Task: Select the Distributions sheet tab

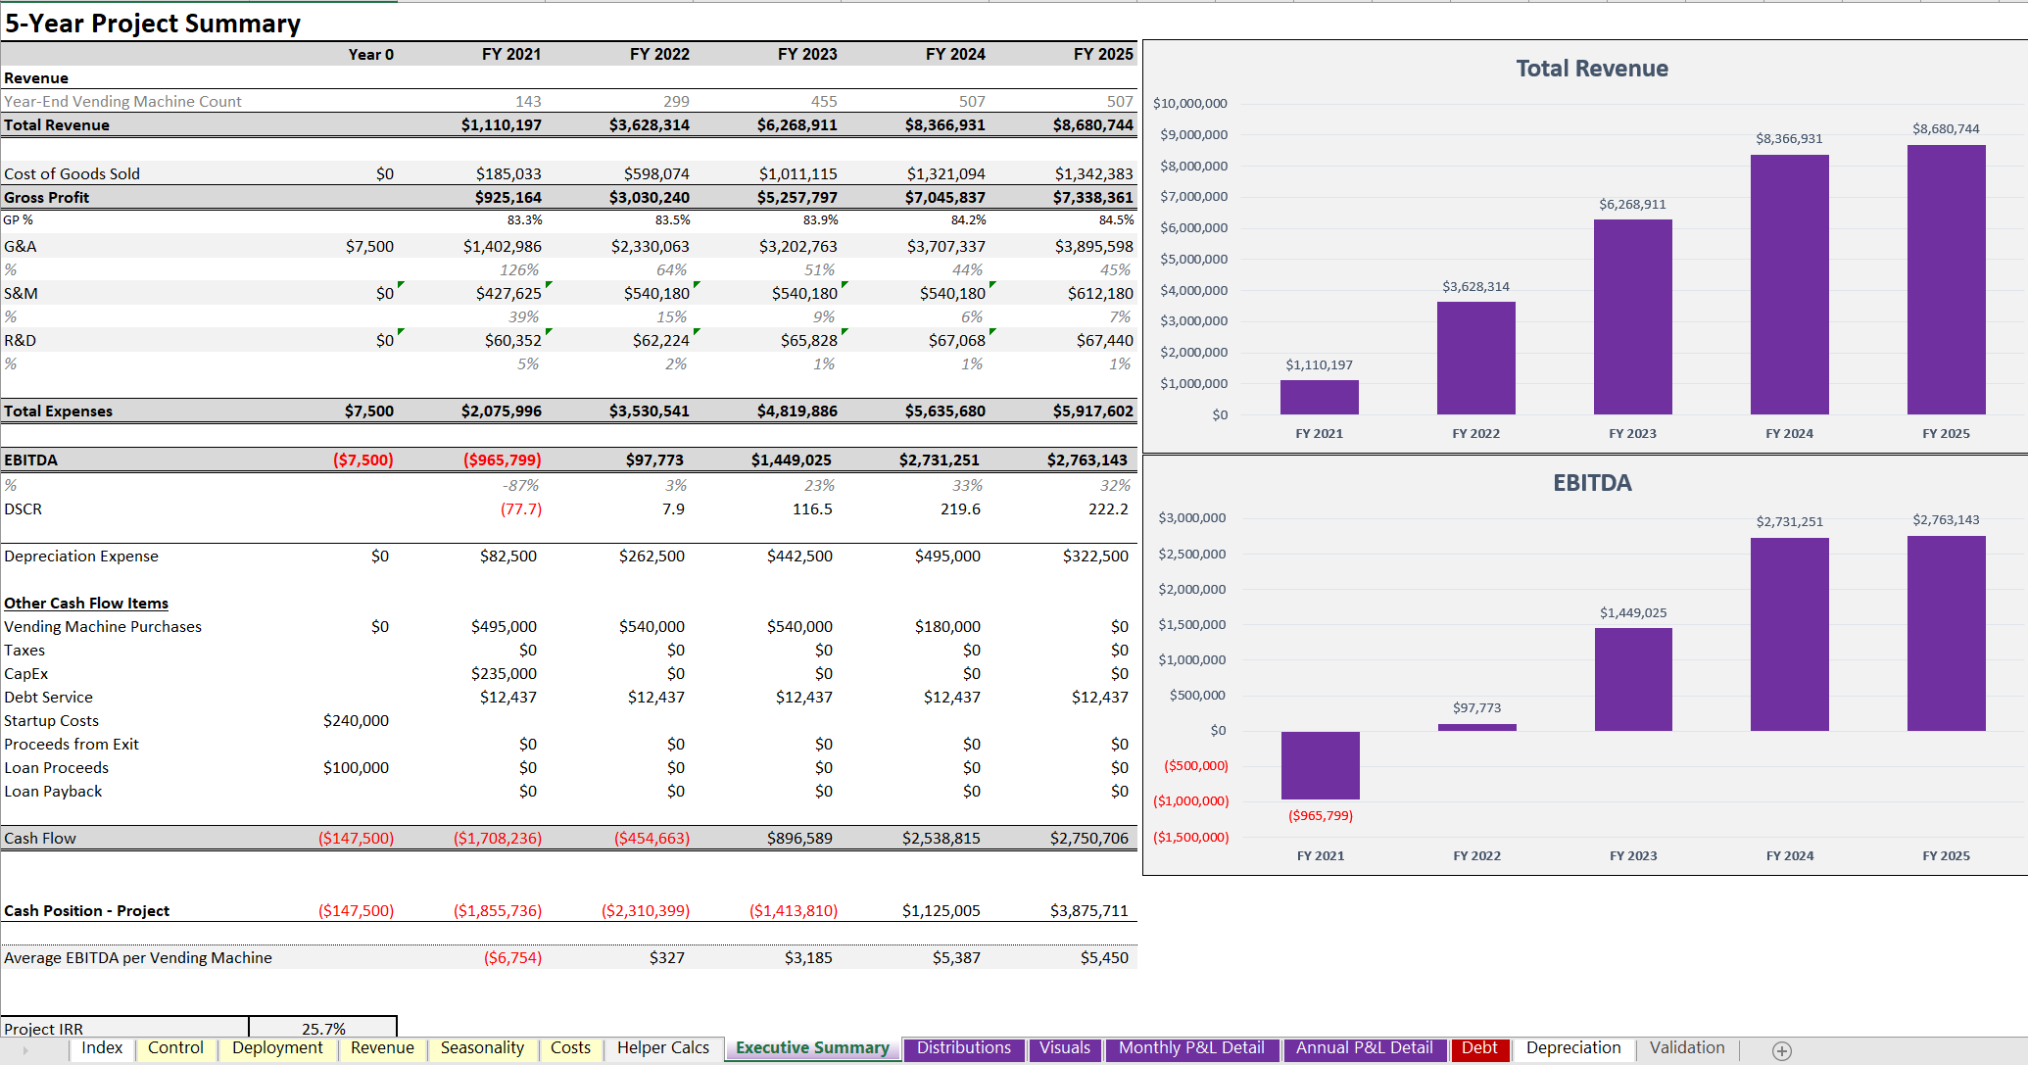Action: tap(963, 1048)
